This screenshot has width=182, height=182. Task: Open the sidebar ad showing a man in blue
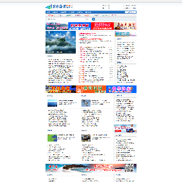click(125, 128)
